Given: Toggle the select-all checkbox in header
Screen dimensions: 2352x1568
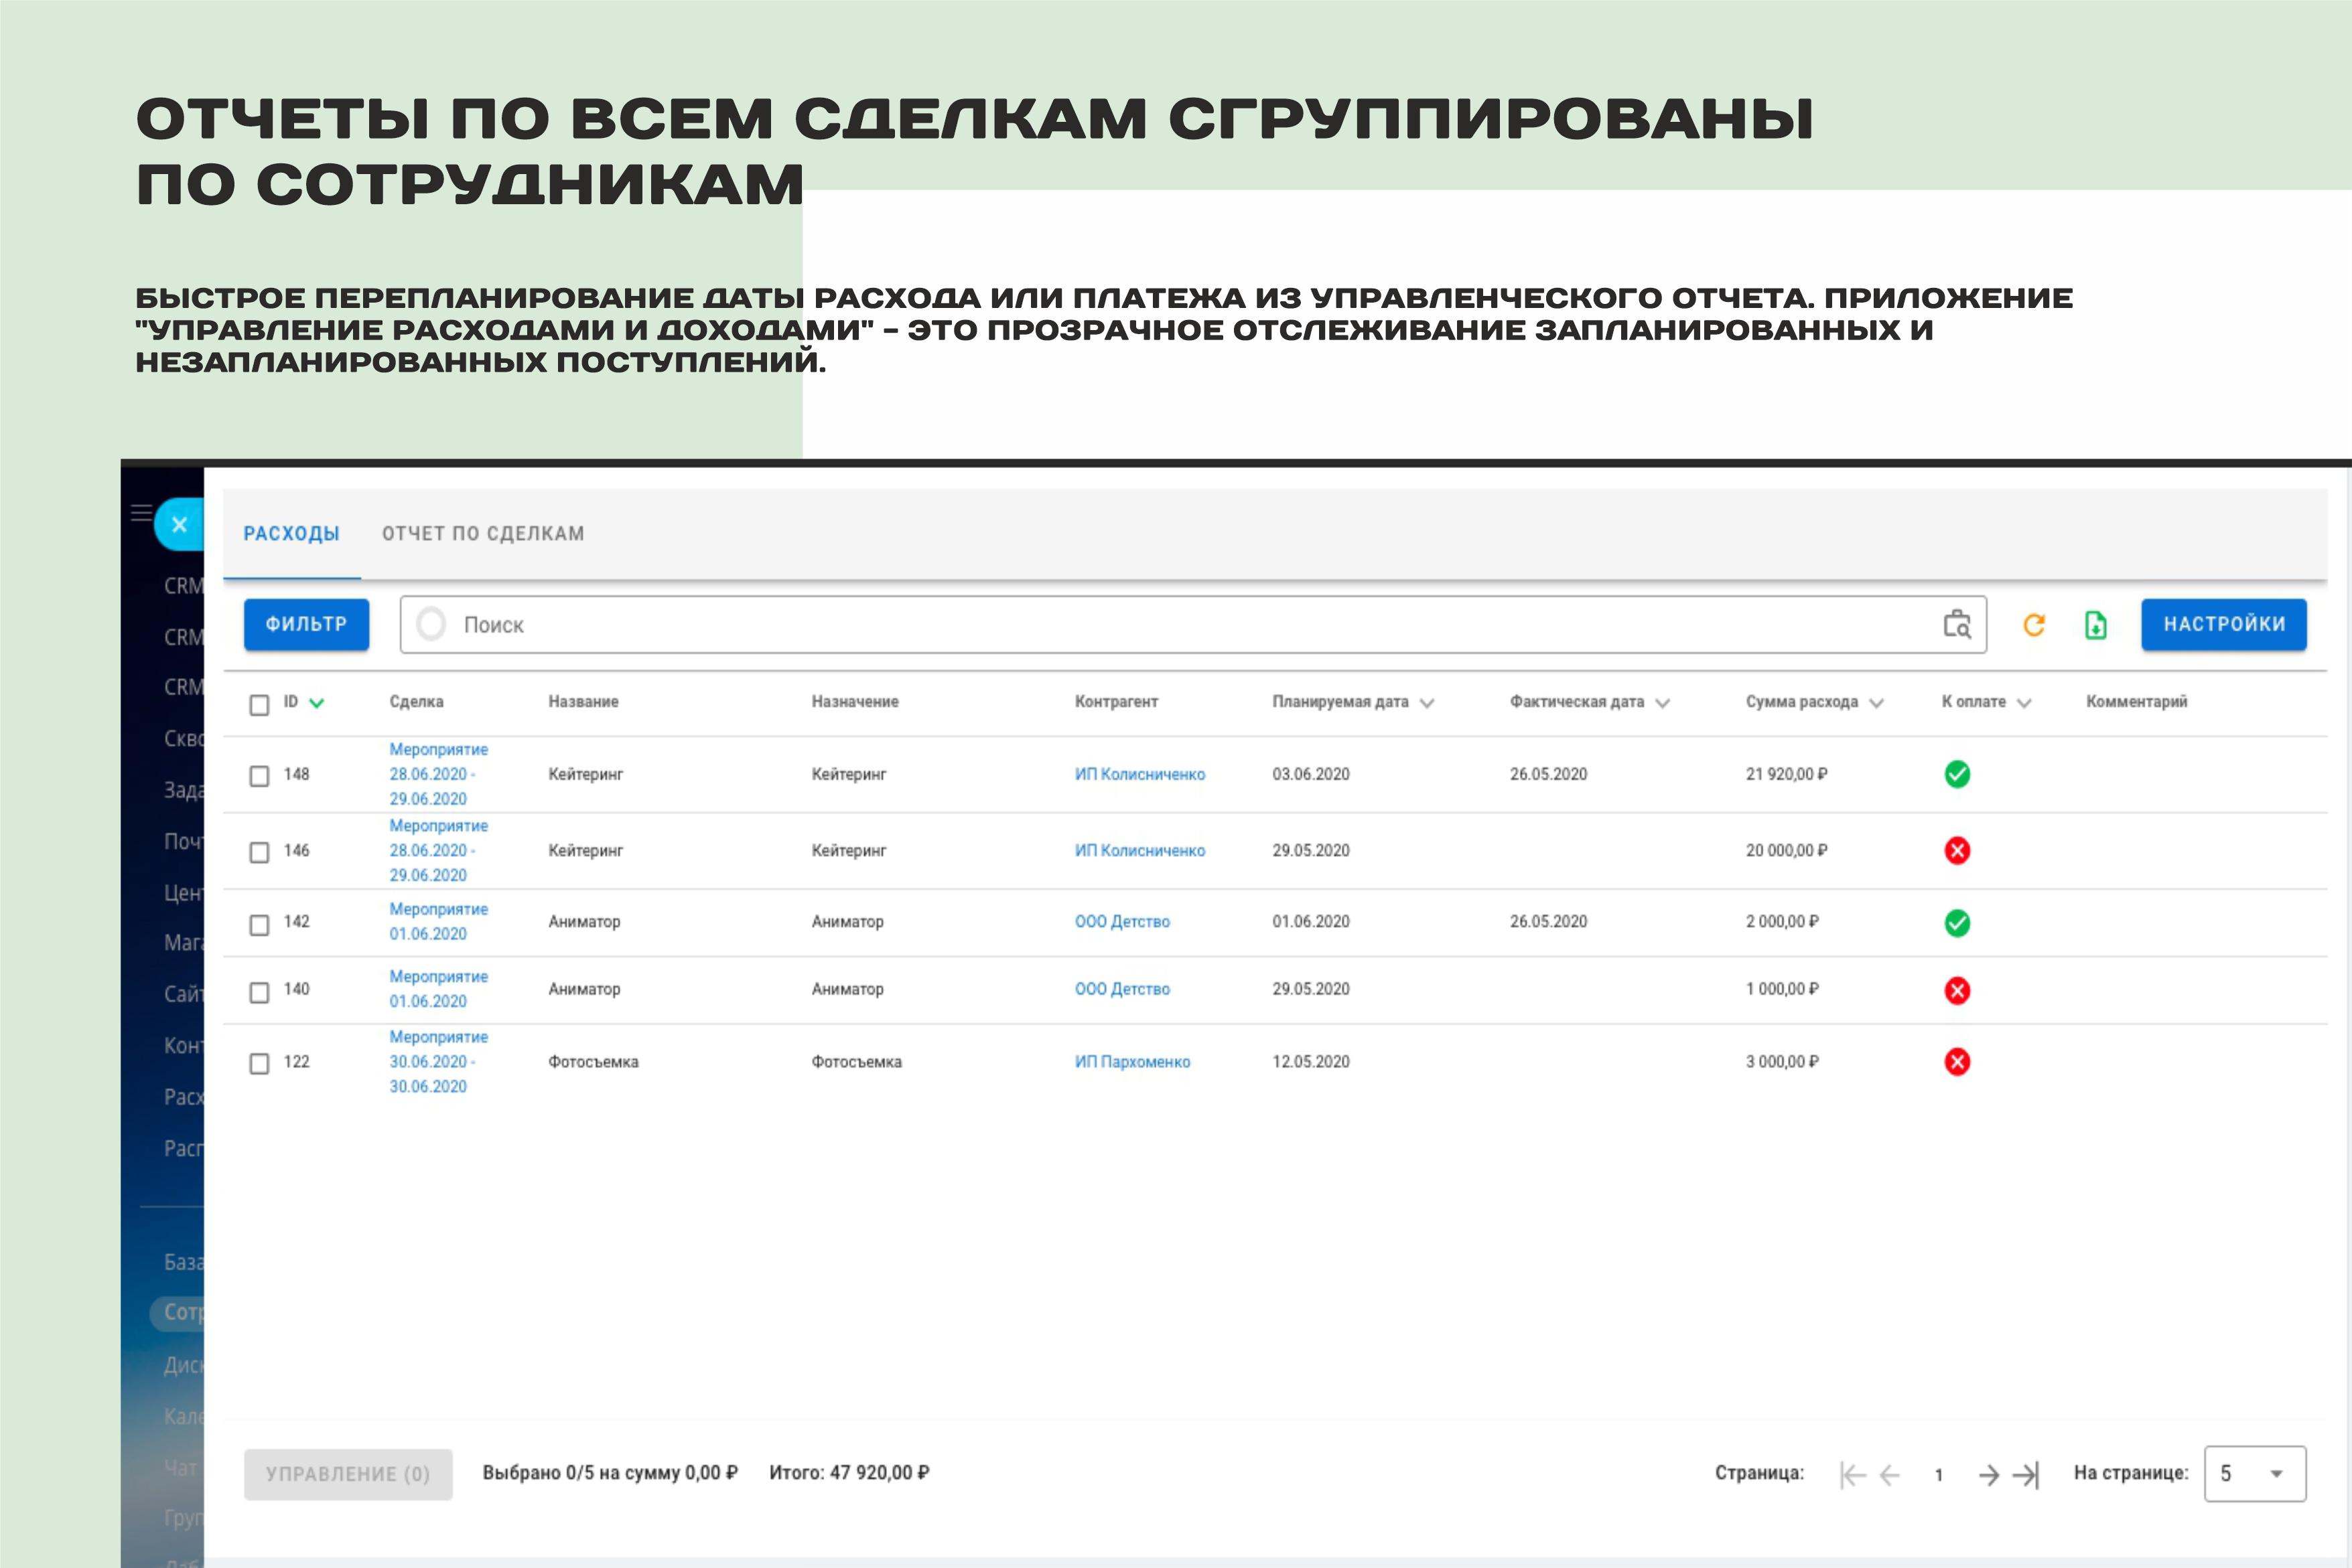Looking at the screenshot, I should point(259,704).
